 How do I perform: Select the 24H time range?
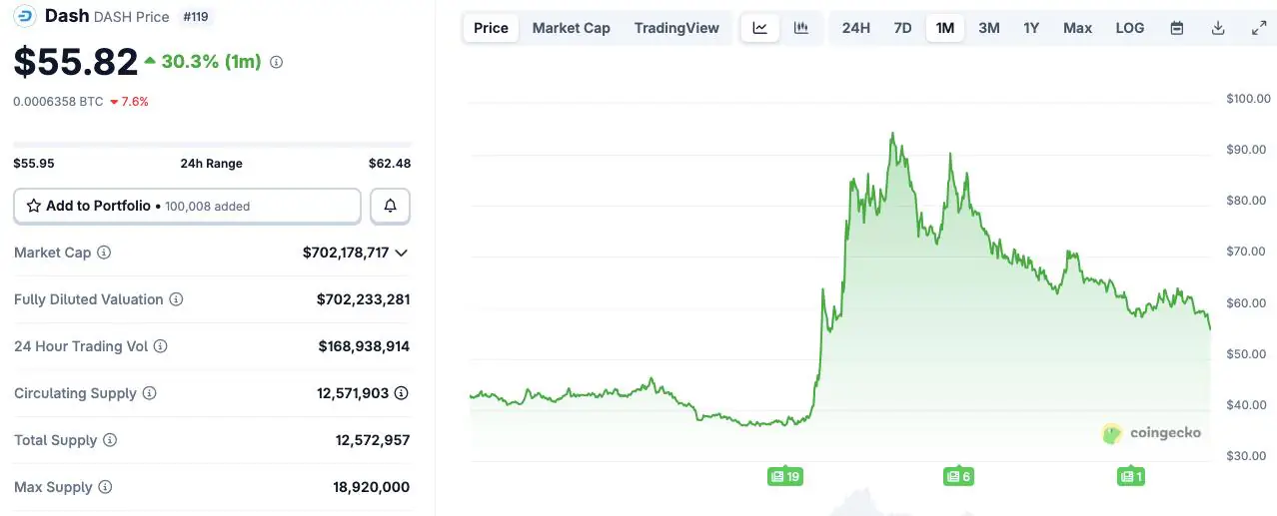pos(855,28)
